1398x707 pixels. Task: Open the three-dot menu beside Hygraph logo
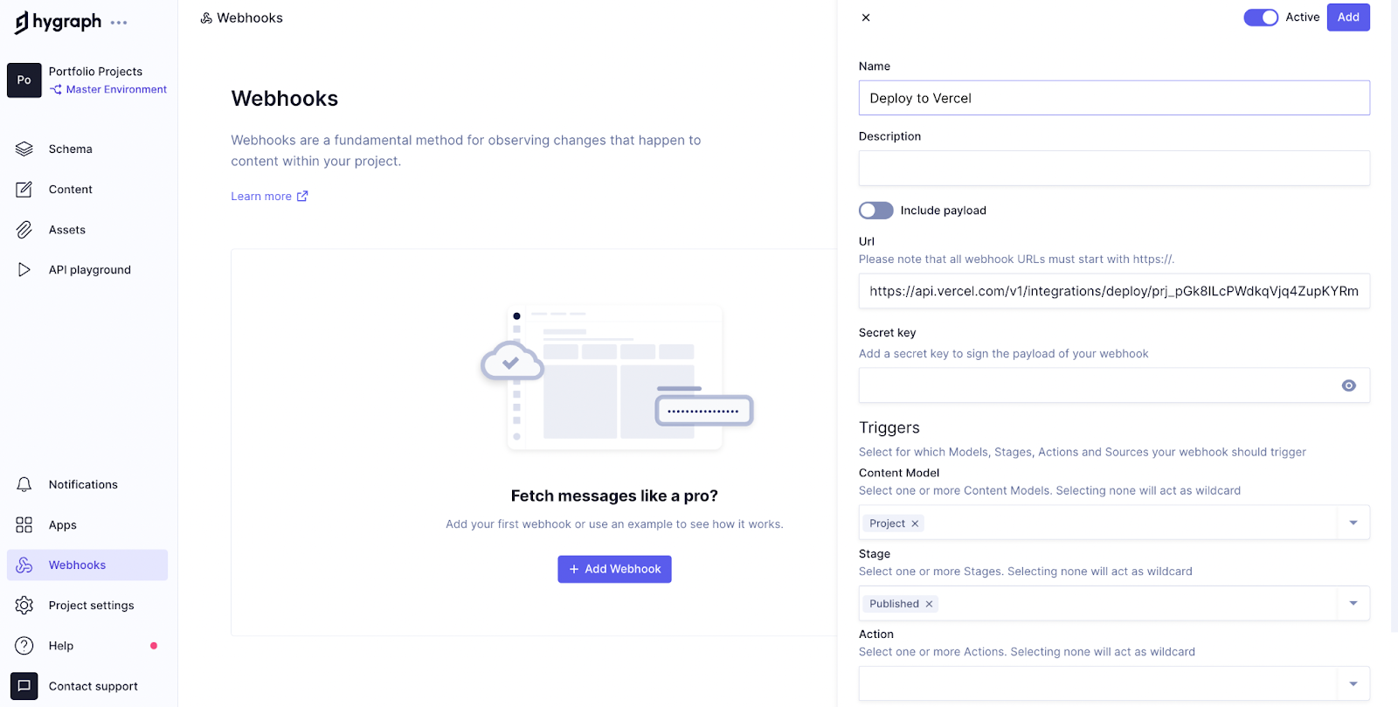[119, 23]
